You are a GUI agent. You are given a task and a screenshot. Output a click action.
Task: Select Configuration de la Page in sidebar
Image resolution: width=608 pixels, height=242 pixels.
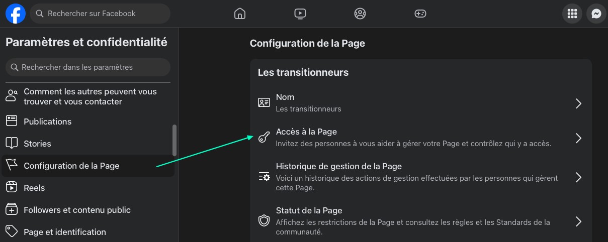pyautogui.click(x=88, y=166)
